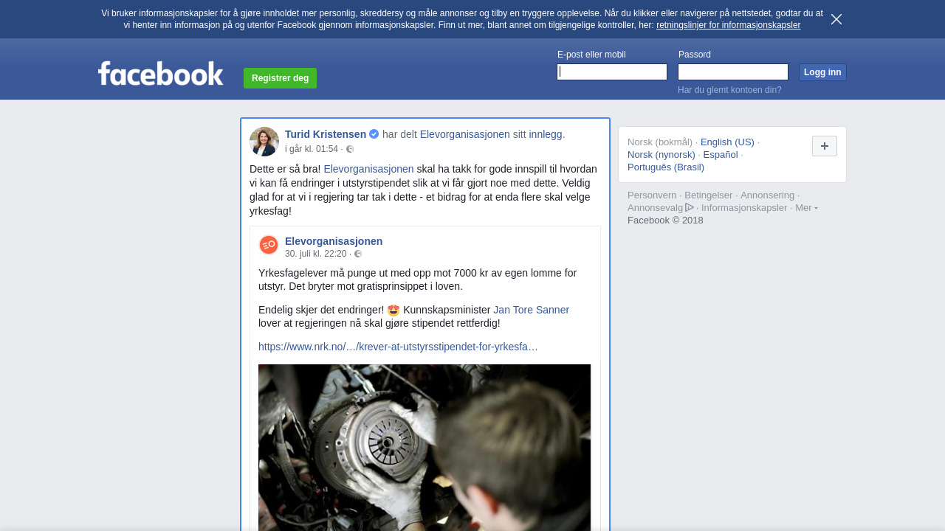Viewport: 945px width, 531px height.
Task: Click the mechanic photo in the post
Action: pyautogui.click(x=425, y=447)
